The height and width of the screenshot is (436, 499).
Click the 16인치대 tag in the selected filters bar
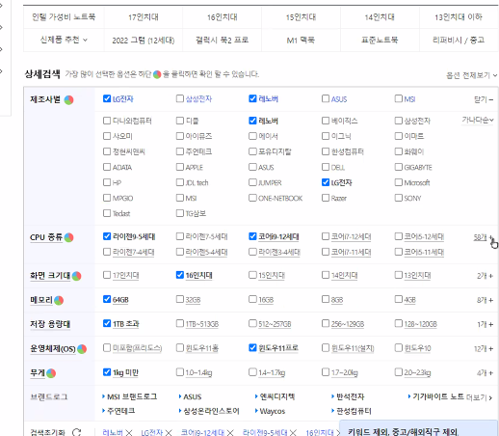[x=320, y=433]
